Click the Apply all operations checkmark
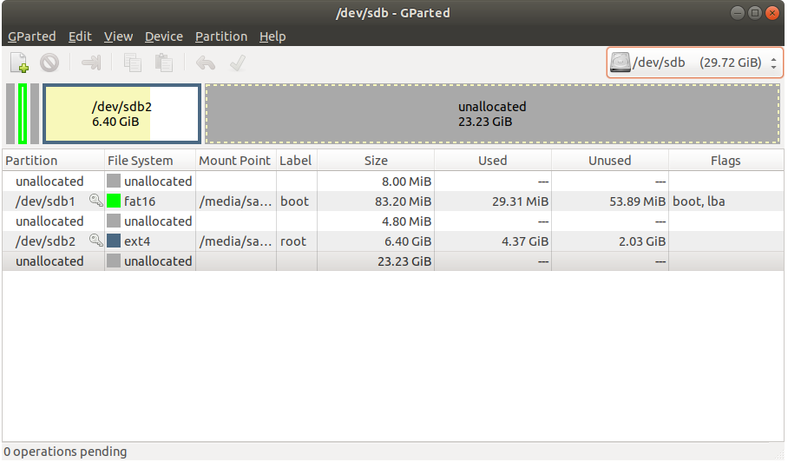 point(237,63)
